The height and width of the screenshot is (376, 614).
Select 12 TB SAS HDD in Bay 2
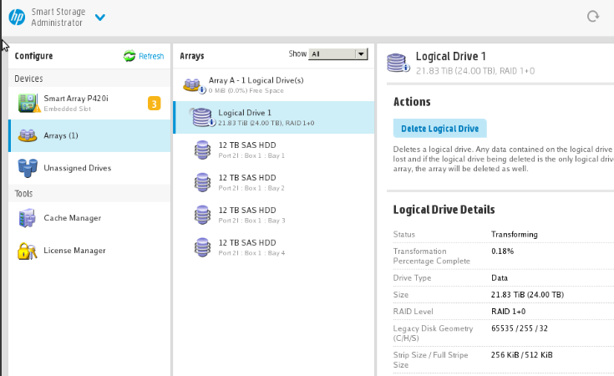274,182
